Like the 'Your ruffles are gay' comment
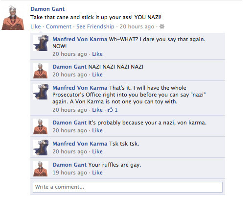This screenshot has width=252, height=198. tap(97, 173)
